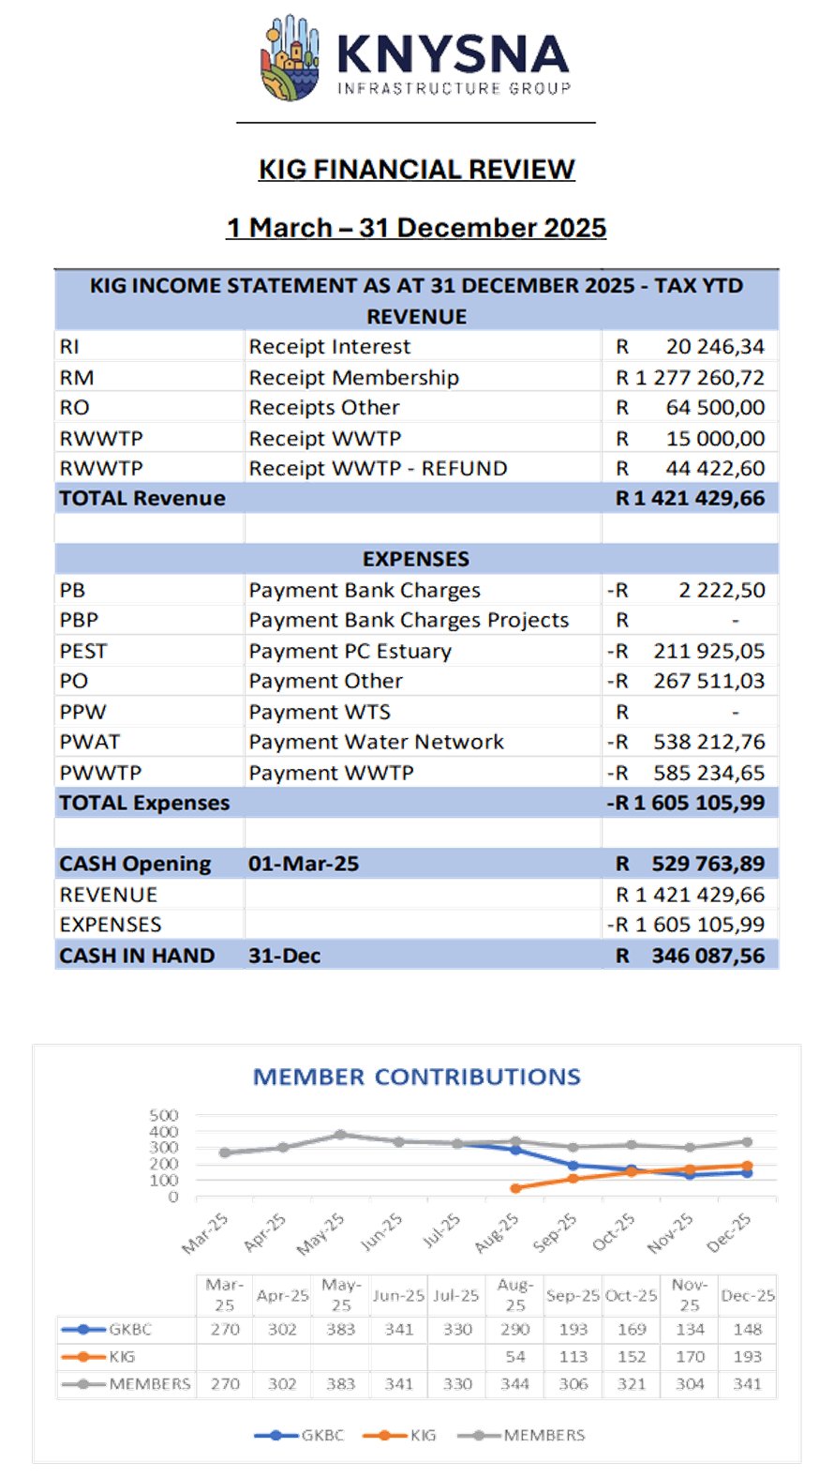
Task: Click the MEMBERS entry in bottom chart legend
Action: pyautogui.click(x=521, y=1435)
